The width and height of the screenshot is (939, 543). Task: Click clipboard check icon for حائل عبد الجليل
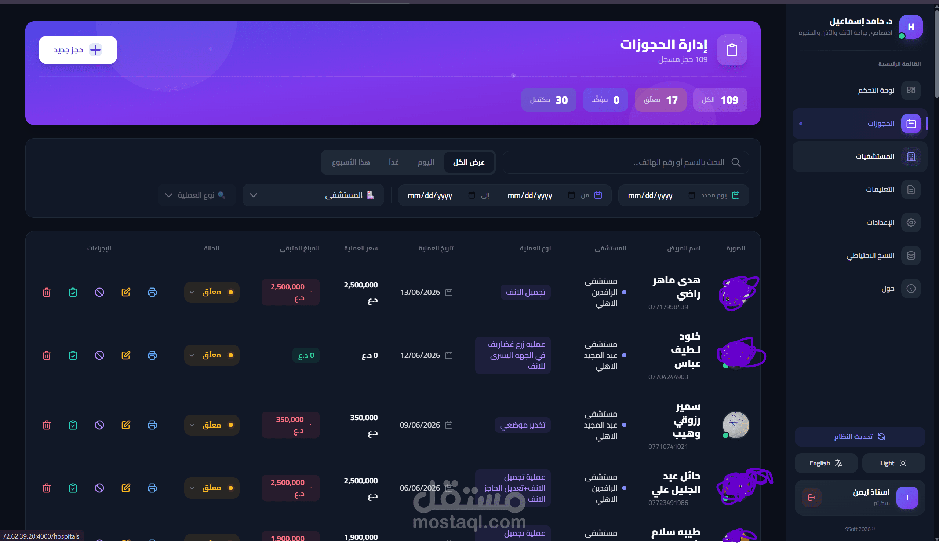point(73,488)
